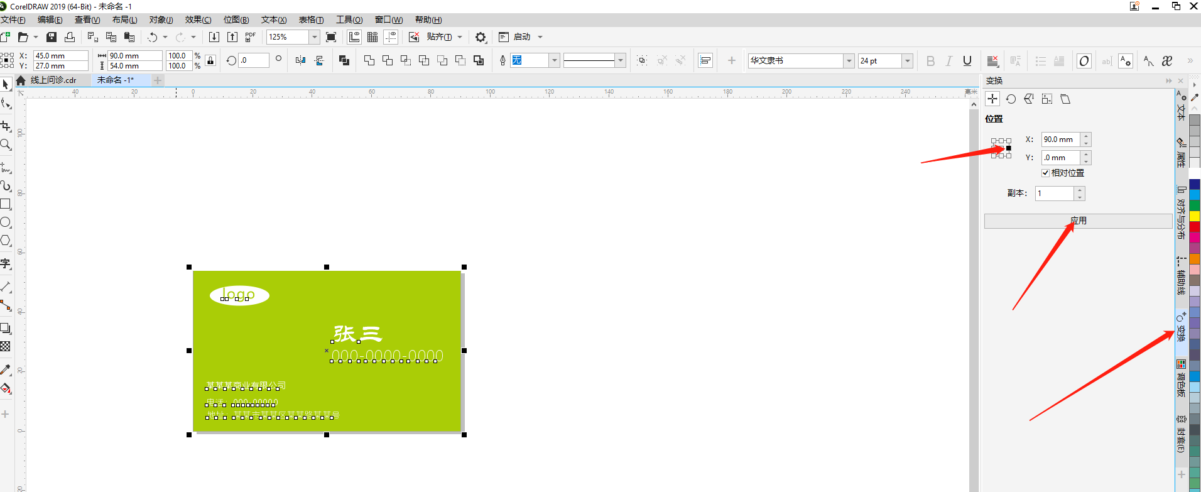Select the Drop Shadow tool
Viewport: 1201px width, 492px height.
coord(6,328)
